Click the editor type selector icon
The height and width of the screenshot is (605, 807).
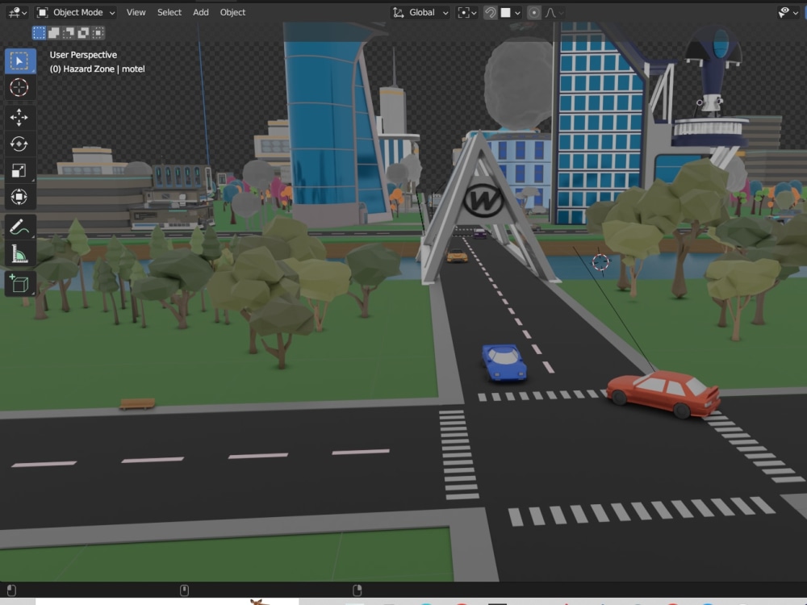(x=15, y=12)
